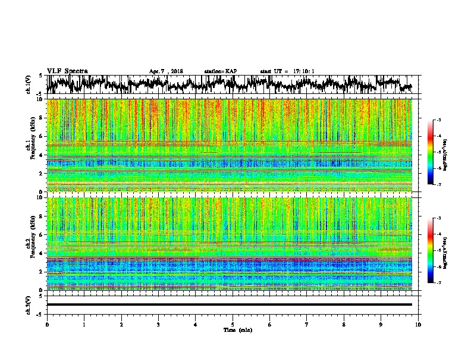Click the 'ch.3(V)' axis label
The image size is (471, 364).
(28, 305)
